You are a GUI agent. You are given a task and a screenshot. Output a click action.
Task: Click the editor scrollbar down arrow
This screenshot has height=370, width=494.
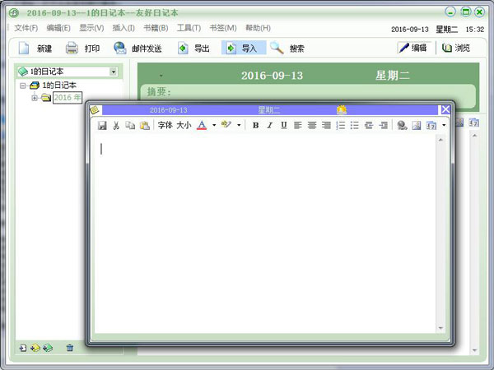(x=440, y=328)
